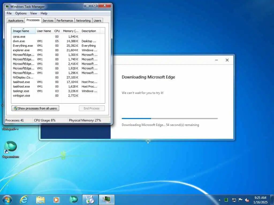Select the Everything.exe process
The height and width of the screenshot is (205, 274).
pos(58,46)
